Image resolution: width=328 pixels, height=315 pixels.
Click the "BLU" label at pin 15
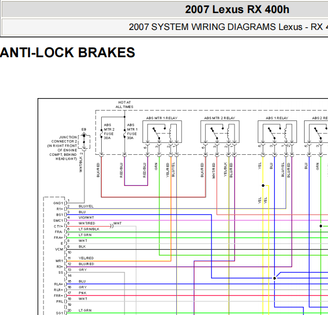click(x=82, y=281)
